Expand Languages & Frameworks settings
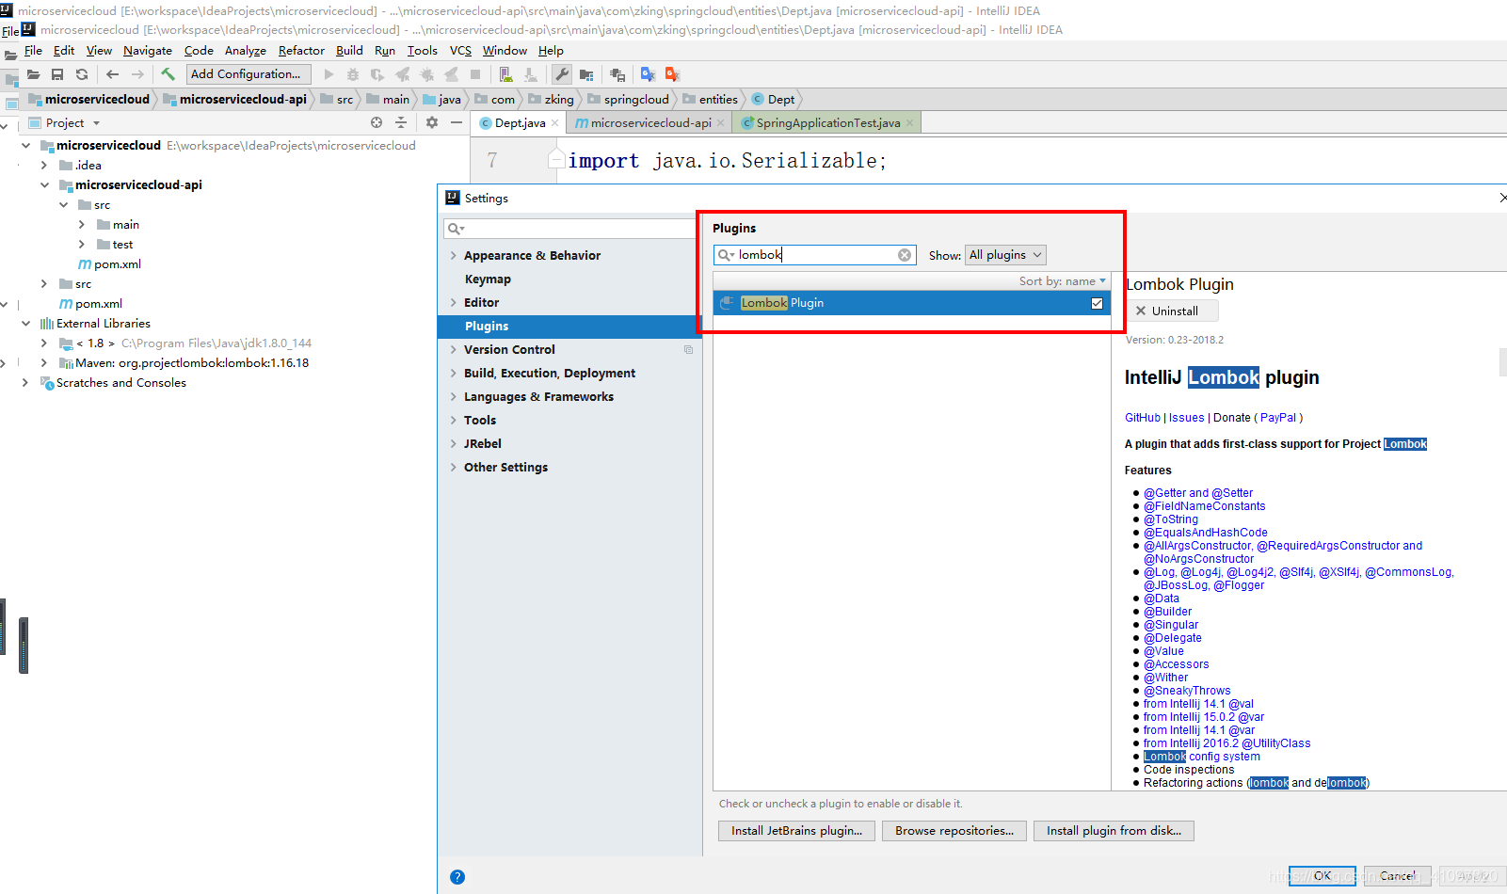The width and height of the screenshot is (1507, 894). pyautogui.click(x=454, y=397)
